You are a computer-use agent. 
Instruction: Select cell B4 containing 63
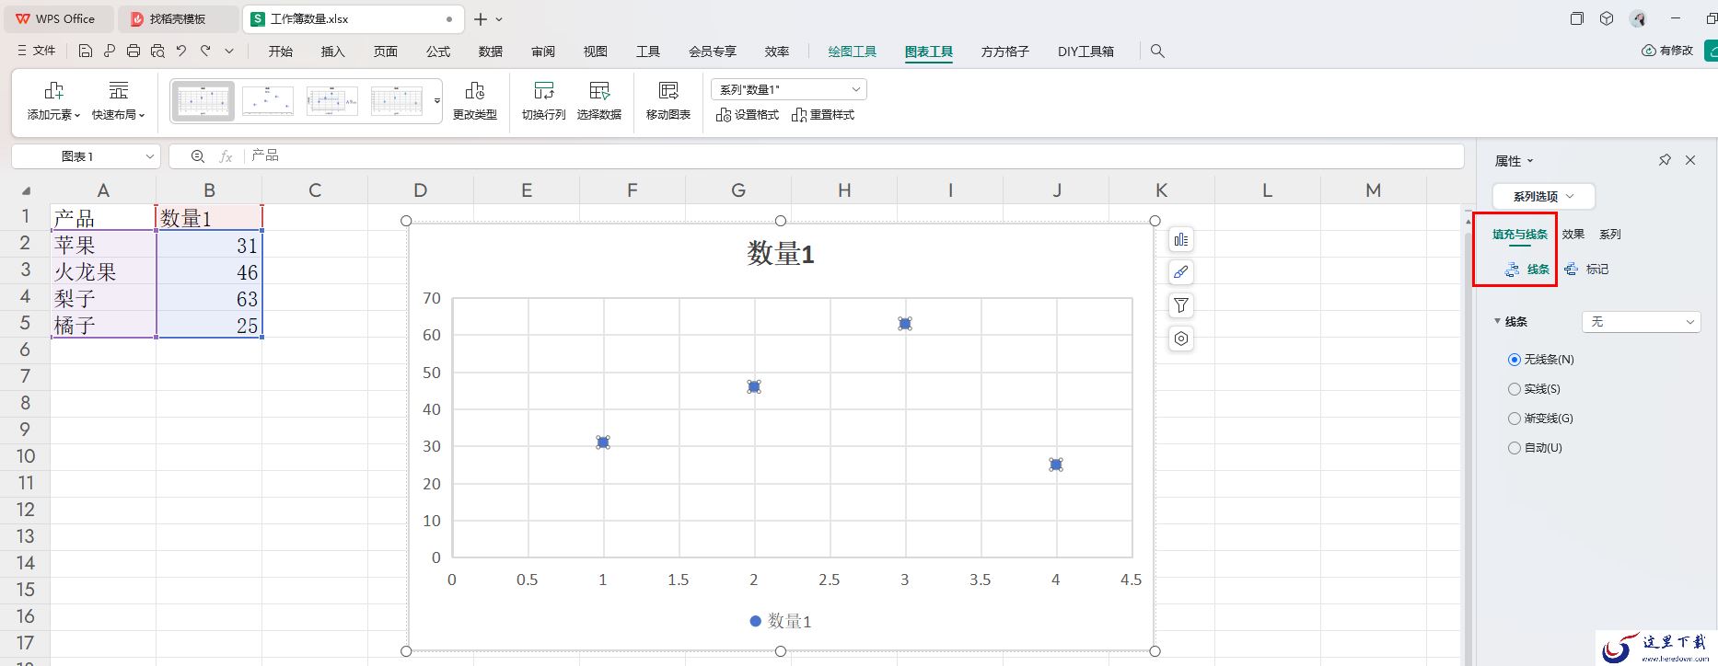(209, 298)
